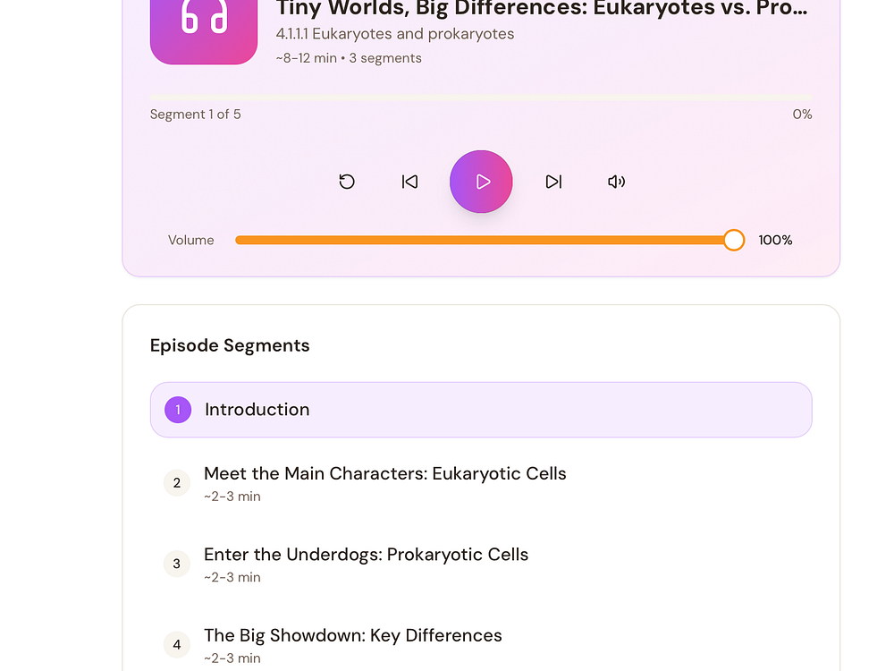Click the number 2 segment badge

click(177, 483)
